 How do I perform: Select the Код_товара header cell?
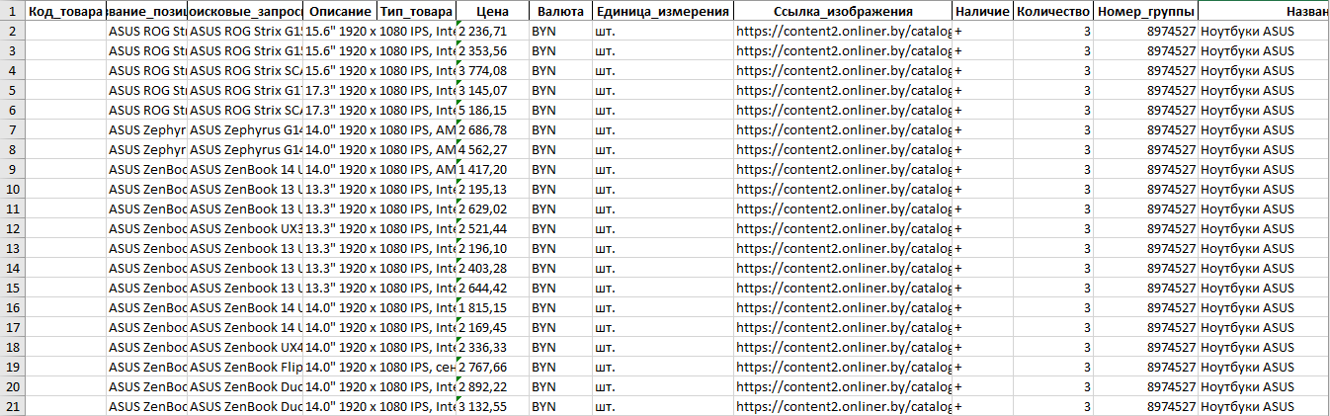(x=64, y=12)
